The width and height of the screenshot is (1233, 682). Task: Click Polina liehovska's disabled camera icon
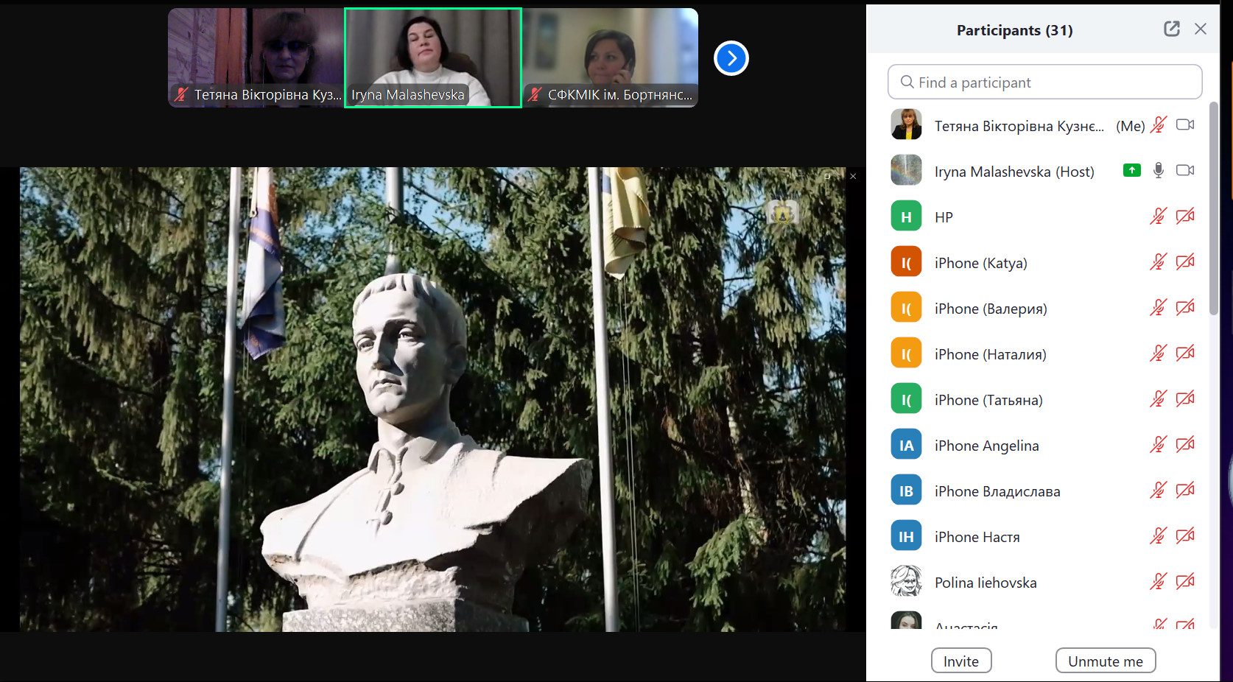point(1185,582)
